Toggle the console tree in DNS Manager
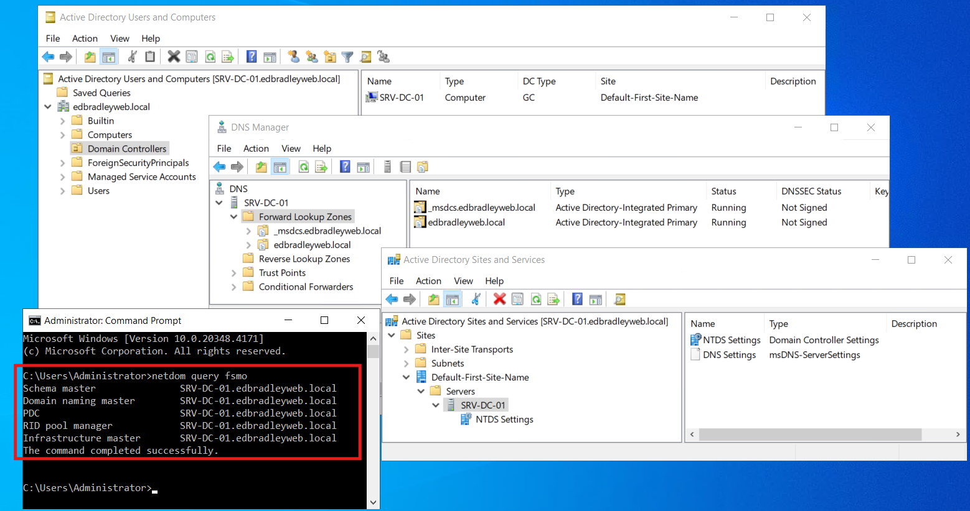Viewport: 970px width, 511px height. (279, 166)
